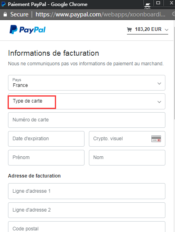Image resolution: width=175 pixels, height=232 pixels.
Task: Click the Crypto. visuel field
Action: [127, 139]
